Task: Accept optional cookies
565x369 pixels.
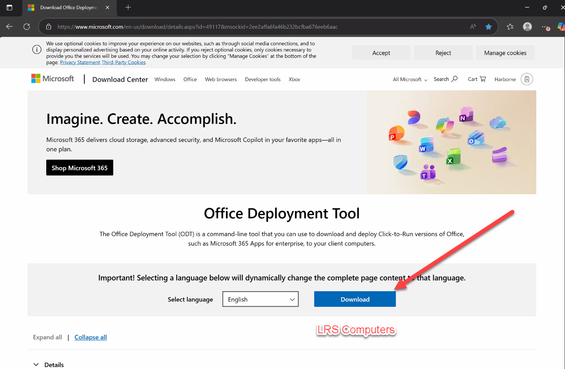Action: [381, 53]
